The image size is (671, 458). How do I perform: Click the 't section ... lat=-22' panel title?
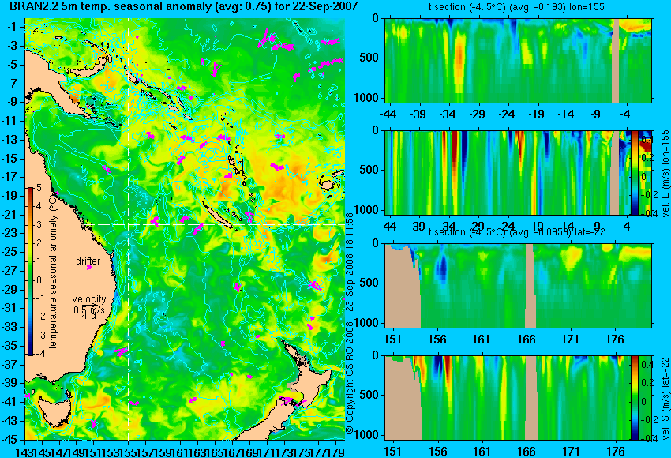[x=516, y=232]
